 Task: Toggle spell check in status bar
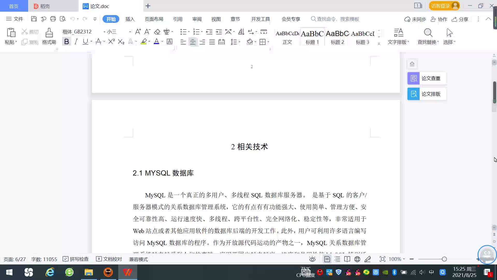point(76,259)
